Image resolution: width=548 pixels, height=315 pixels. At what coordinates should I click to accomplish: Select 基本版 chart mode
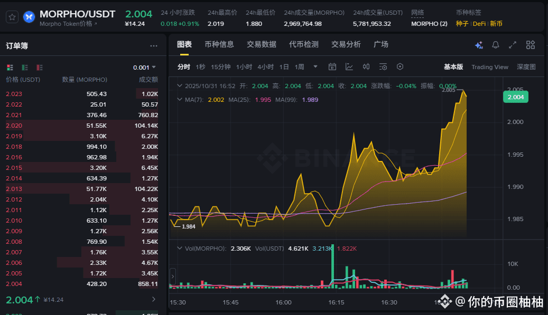click(453, 67)
